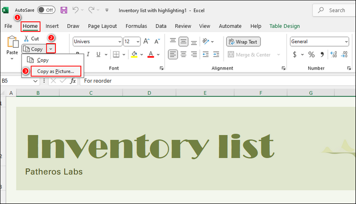Viewport: 356px width, 204px height.
Task: Switch to the Draw tab
Action: (73, 26)
